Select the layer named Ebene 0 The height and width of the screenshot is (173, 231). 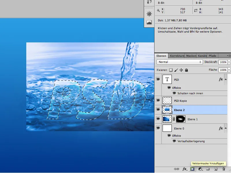pos(179,128)
